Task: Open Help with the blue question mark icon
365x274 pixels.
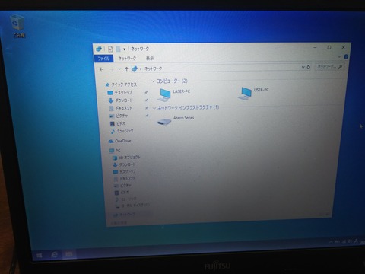Action: [x=346, y=56]
